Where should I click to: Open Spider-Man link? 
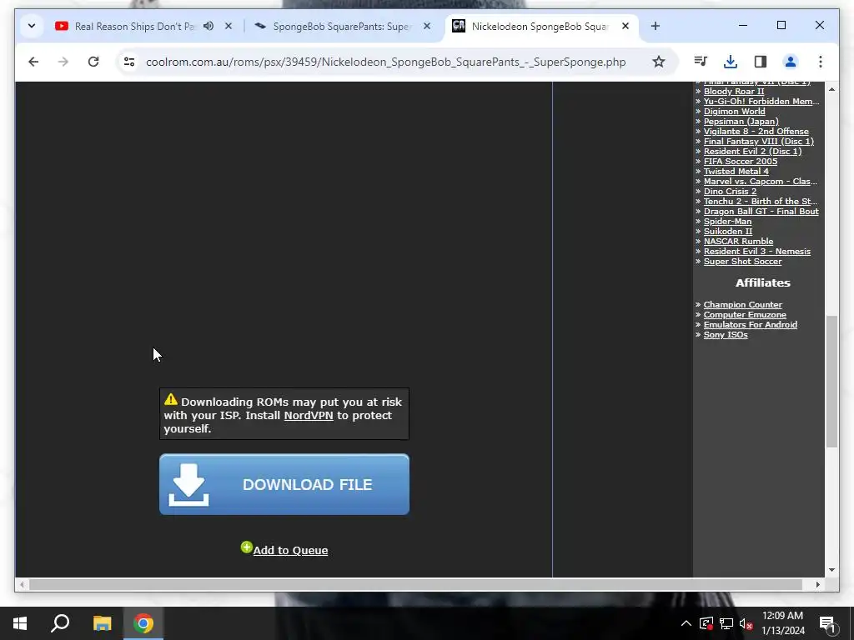[727, 222]
